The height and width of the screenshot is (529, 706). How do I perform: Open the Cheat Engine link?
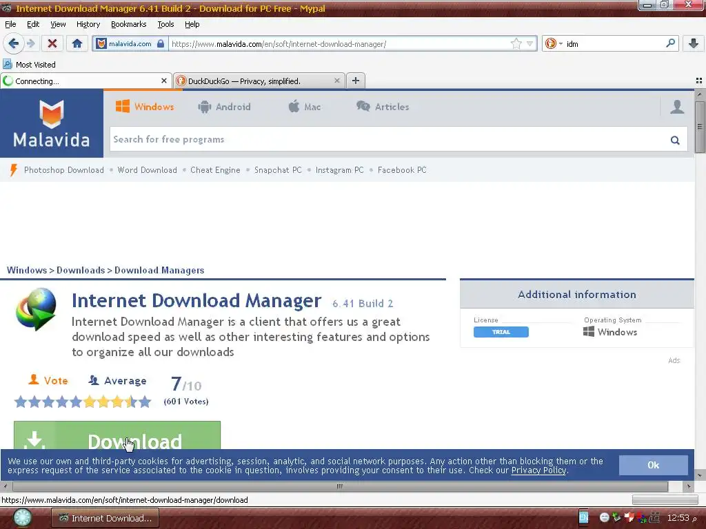(x=215, y=170)
